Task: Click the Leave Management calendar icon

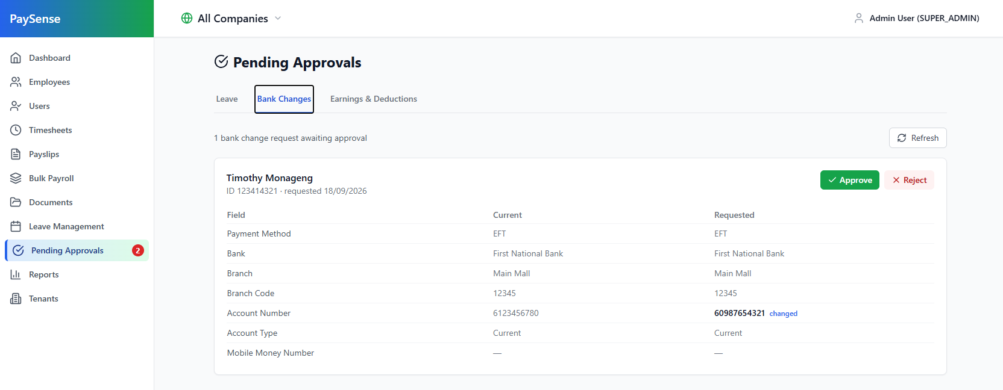Action: 16,226
